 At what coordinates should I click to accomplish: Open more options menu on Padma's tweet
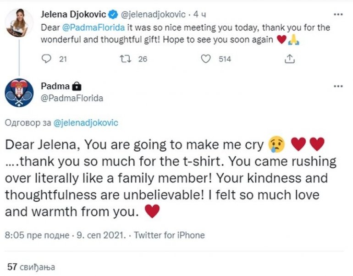click(338, 86)
